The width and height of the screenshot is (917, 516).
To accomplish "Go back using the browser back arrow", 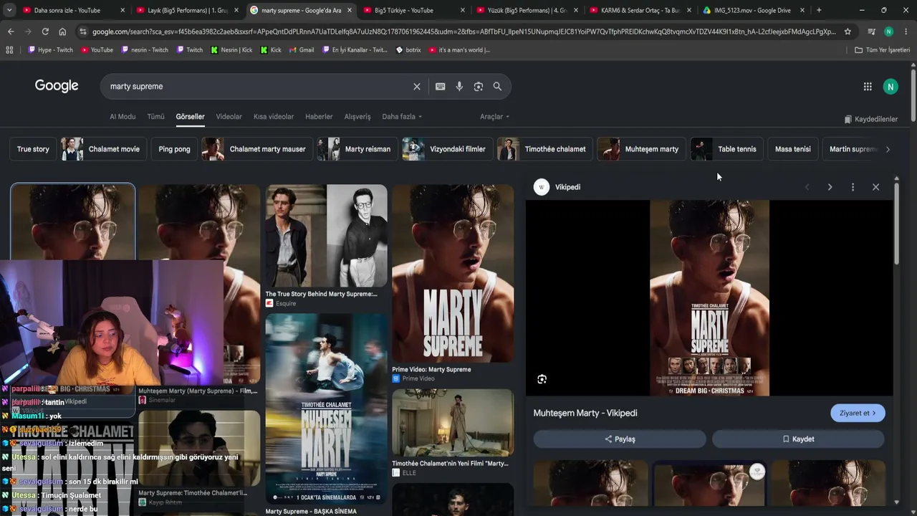I will [x=11, y=32].
